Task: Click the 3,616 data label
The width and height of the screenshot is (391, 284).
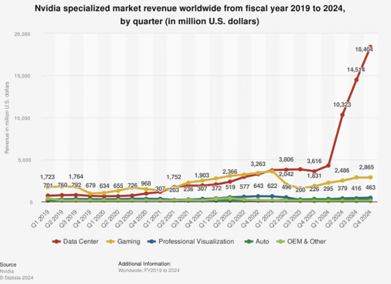Action: 314,161
